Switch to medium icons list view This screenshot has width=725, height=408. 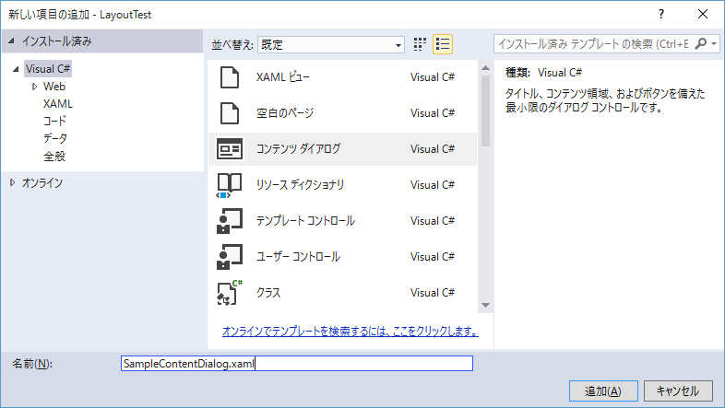click(x=443, y=44)
